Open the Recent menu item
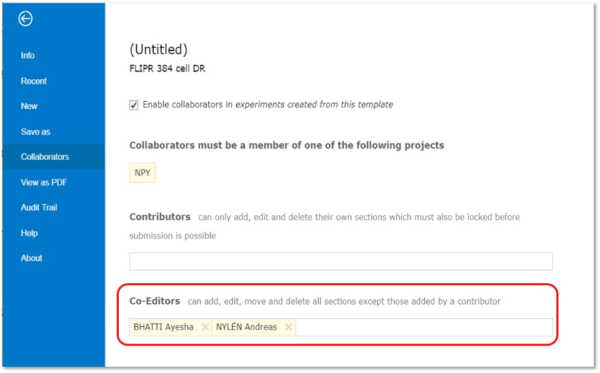The height and width of the screenshot is (373, 600). tap(34, 81)
